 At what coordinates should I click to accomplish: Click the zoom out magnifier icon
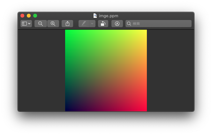41,24
